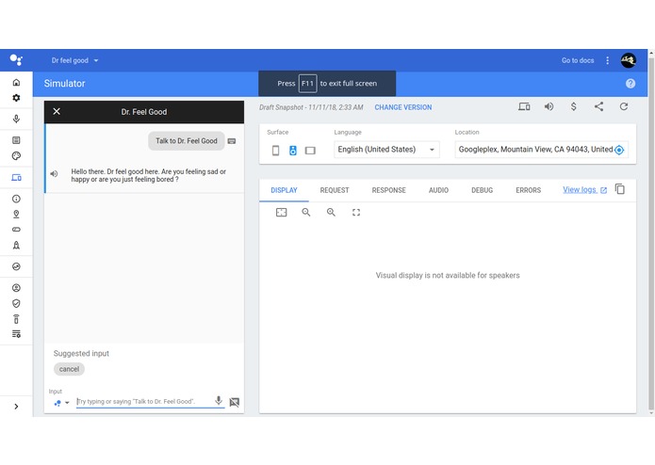Open the payment dollar sign icon
Image resolution: width=655 pixels, height=465 pixels.
(574, 106)
